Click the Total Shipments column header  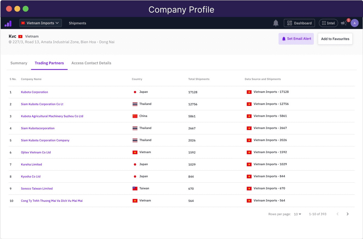click(199, 79)
